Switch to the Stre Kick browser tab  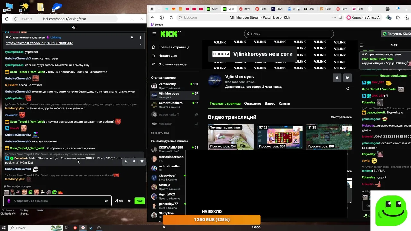212,9
